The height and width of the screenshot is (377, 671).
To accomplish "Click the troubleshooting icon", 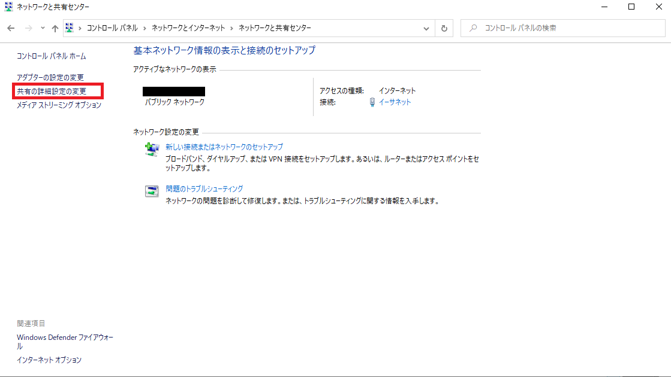I will point(152,191).
